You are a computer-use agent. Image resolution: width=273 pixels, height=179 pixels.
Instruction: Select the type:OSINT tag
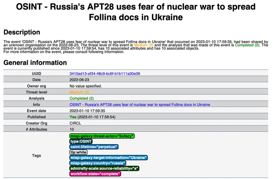tap(81, 141)
